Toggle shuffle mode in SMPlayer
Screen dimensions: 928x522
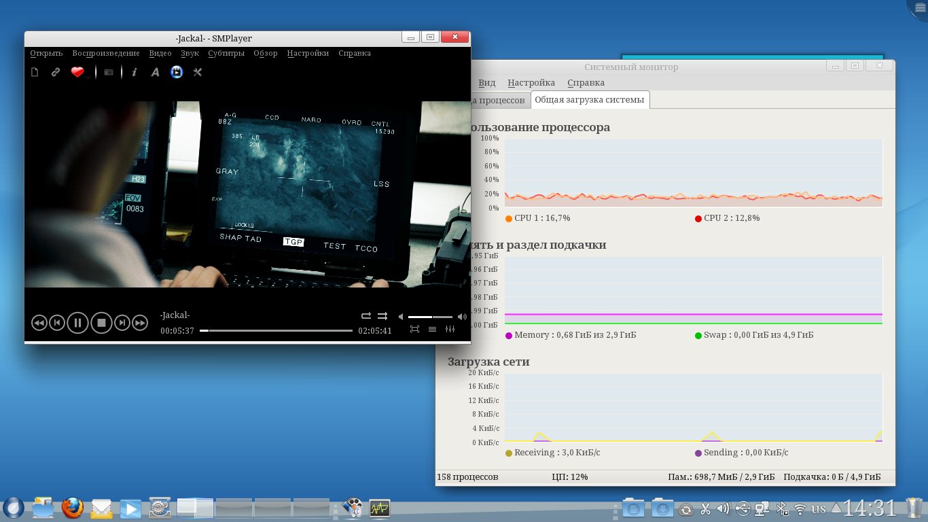point(382,316)
